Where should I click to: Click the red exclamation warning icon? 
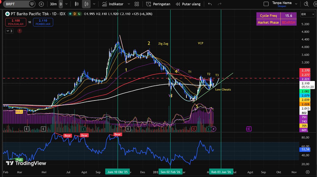click(20, 31)
